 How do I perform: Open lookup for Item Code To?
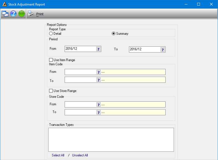tap(98, 80)
